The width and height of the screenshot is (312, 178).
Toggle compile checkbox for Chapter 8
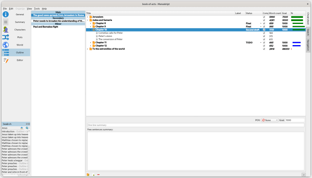click(264, 24)
